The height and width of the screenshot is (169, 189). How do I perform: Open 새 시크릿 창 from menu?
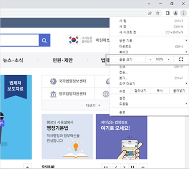pyautogui.click(x=149, y=32)
